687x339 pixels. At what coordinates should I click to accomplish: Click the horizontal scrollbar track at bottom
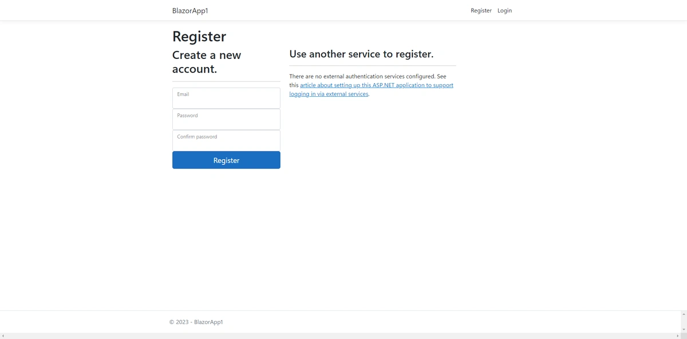pos(343,336)
